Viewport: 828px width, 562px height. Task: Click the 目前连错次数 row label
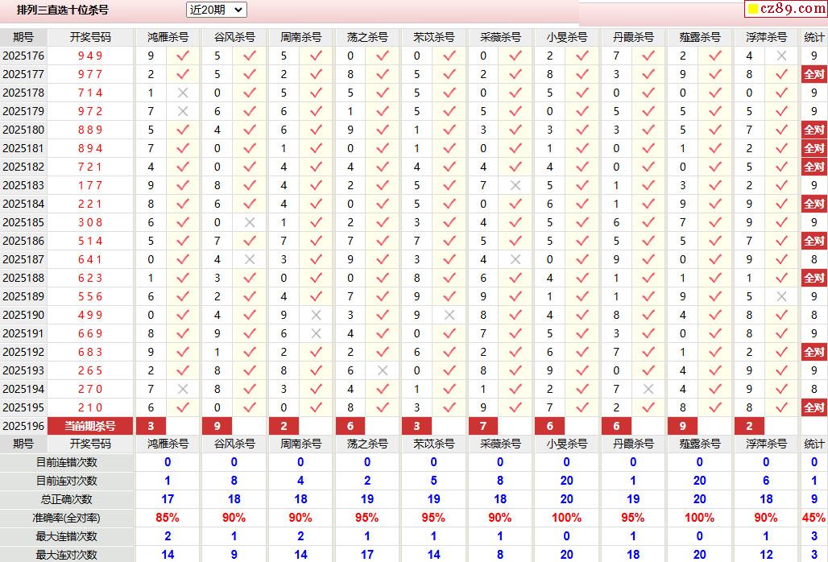67,462
